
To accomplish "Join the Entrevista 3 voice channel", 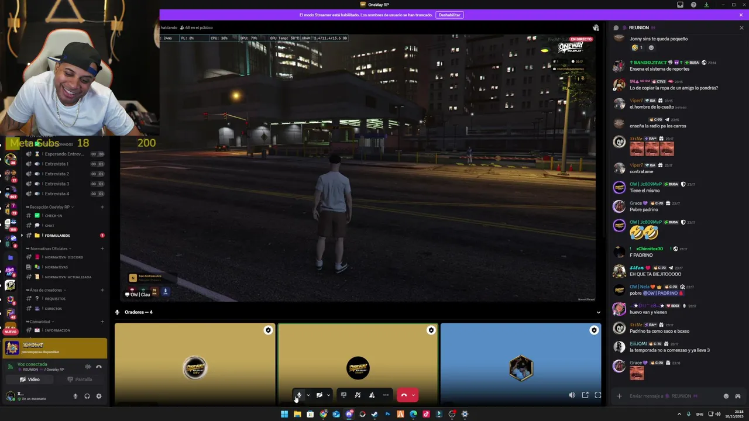I will click(x=65, y=184).
